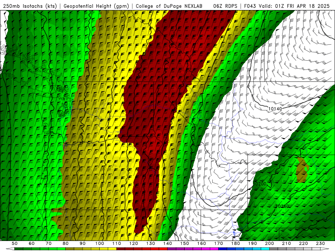Click the small olive wind maximum patch near 10200

(x=302, y=170)
